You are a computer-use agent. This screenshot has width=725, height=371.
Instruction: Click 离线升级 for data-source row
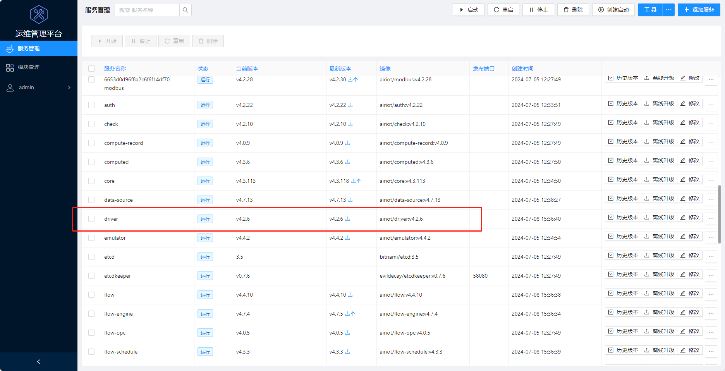click(659, 198)
